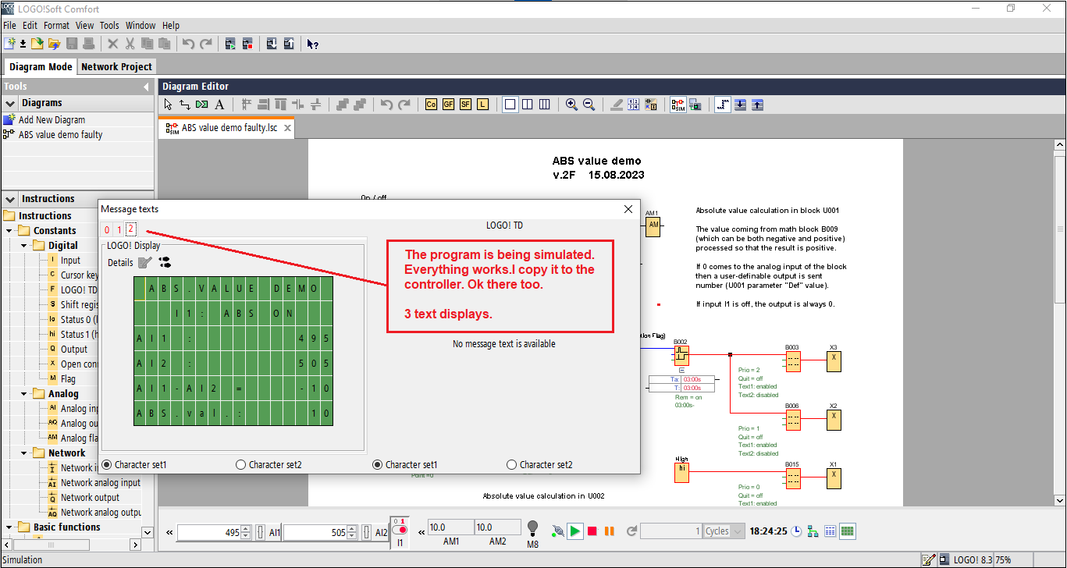The height and width of the screenshot is (568, 1067).
Task: Collapse the Digital tree folder
Action: 24,246
